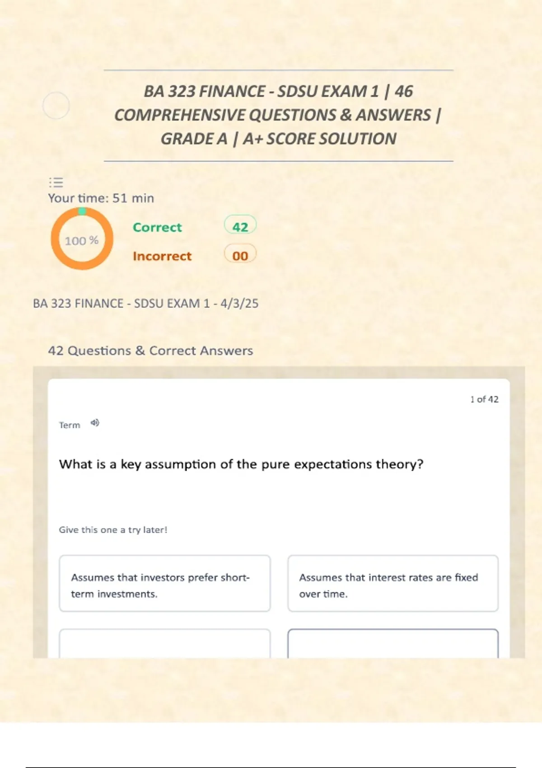Click the faint circle left of the title
Viewport: 542px width, 768px height.
tap(56, 106)
